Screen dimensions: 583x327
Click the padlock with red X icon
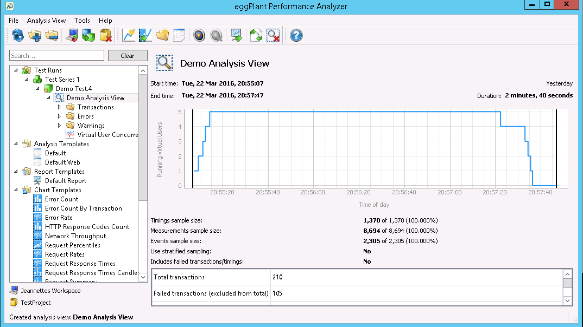pos(106,36)
